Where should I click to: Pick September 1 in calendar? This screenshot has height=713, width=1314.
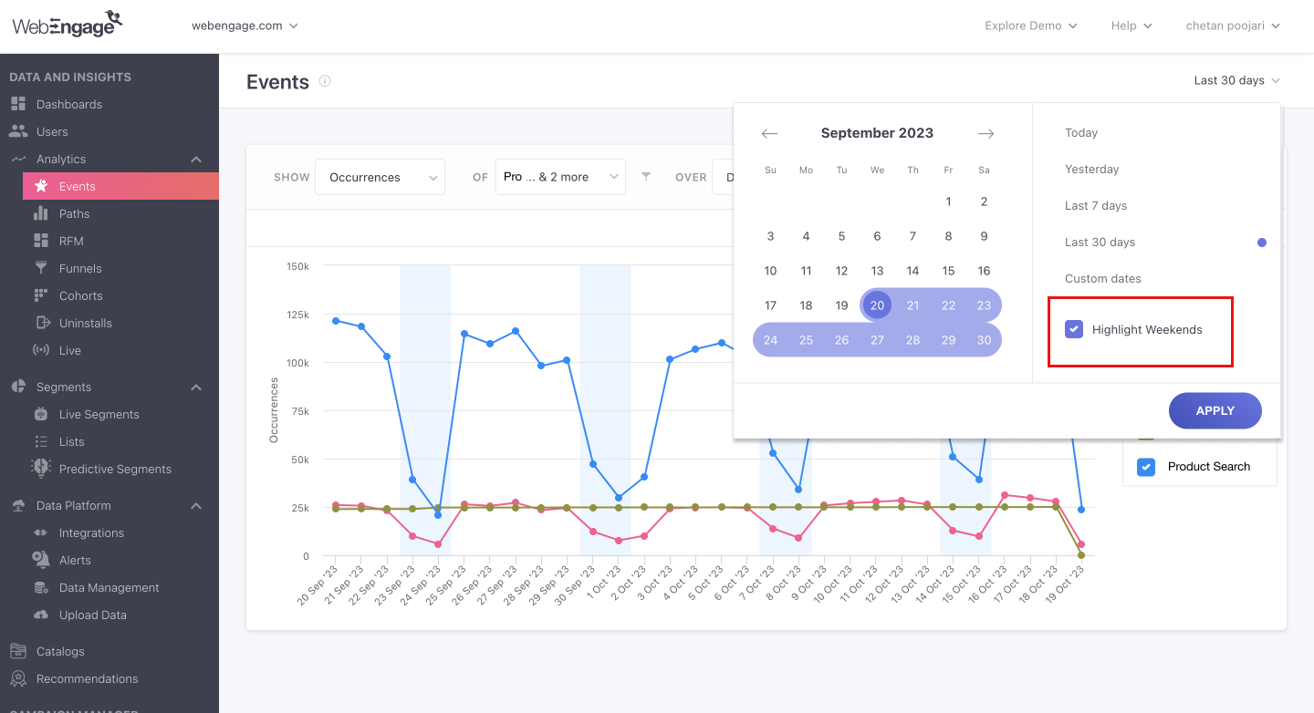[x=948, y=201]
